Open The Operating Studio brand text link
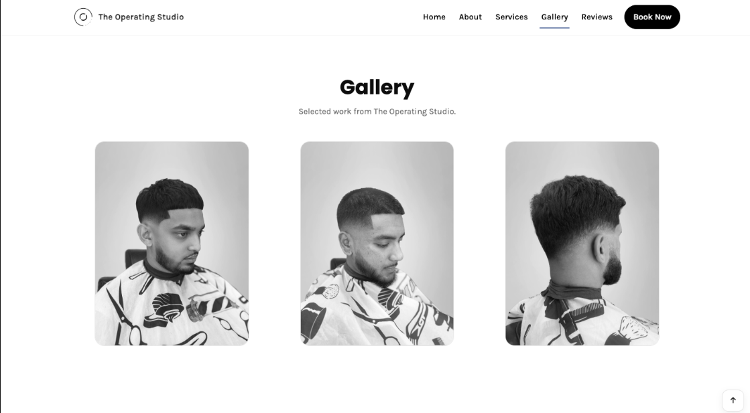 [x=141, y=17]
